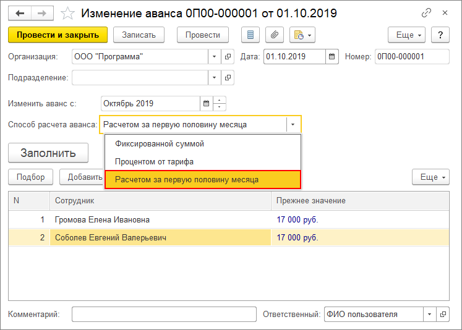
Task: Go back with the left arrow
Action: tap(20, 13)
